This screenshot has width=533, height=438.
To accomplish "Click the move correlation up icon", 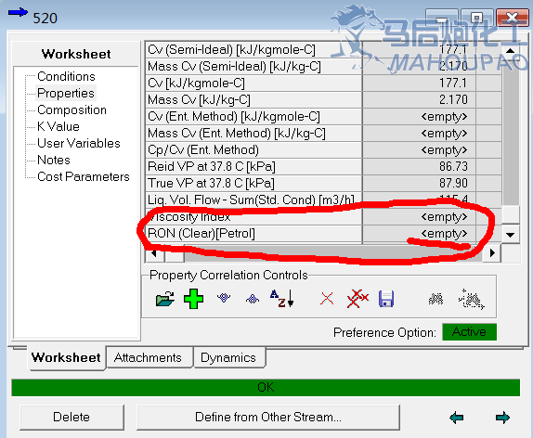I will (x=253, y=299).
